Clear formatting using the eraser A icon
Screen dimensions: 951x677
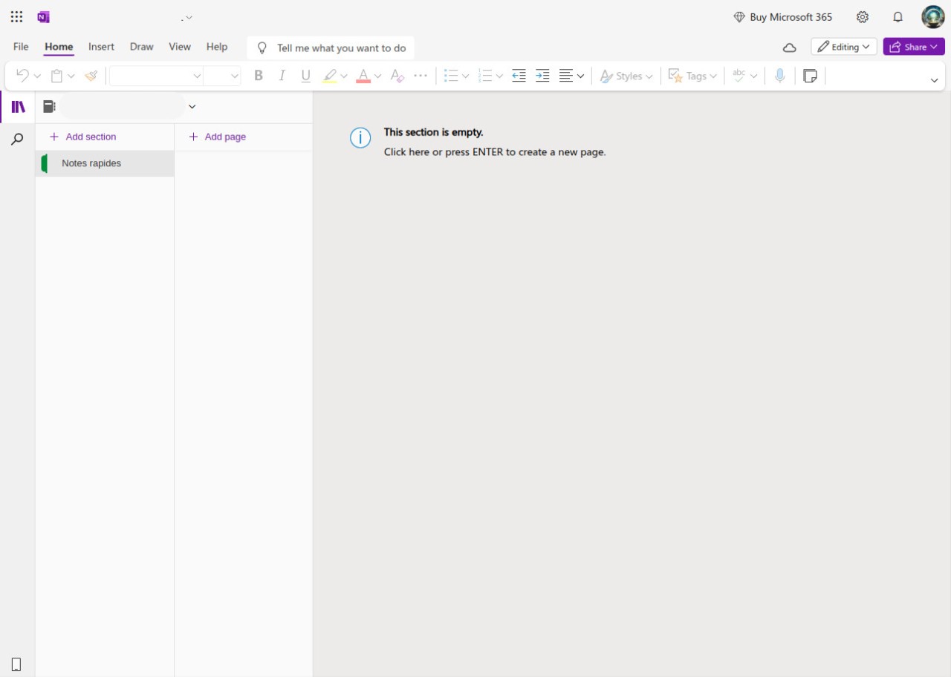point(396,75)
